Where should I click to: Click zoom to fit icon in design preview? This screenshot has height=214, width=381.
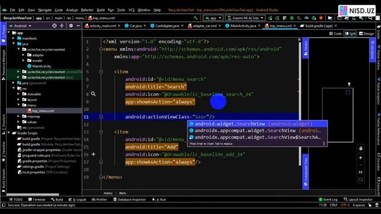tap(361, 180)
